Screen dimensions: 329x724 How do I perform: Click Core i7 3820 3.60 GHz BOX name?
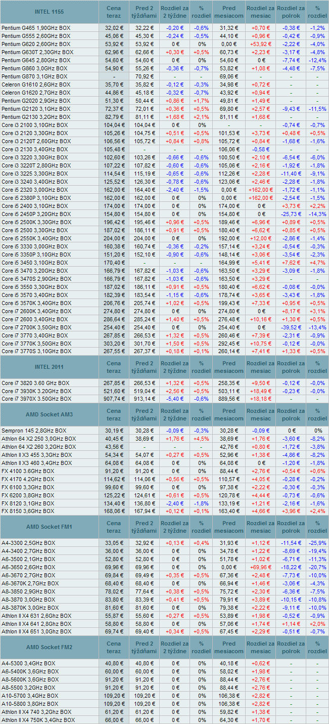36,383
